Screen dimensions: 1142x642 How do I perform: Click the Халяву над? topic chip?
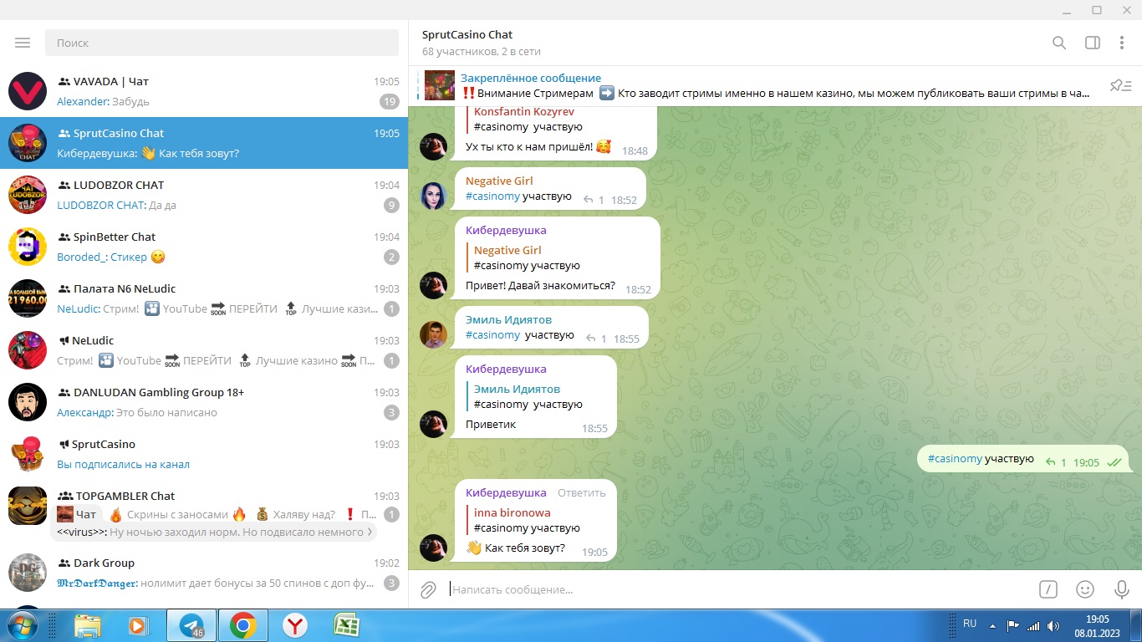click(x=296, y=514)
